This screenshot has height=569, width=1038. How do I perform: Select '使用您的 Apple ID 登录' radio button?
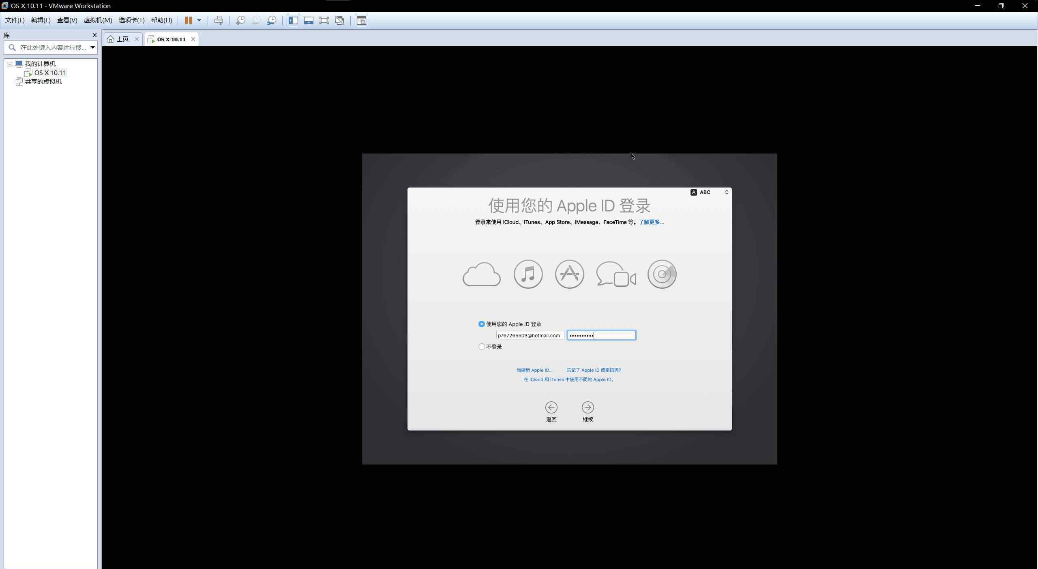(x=481, y=324)
